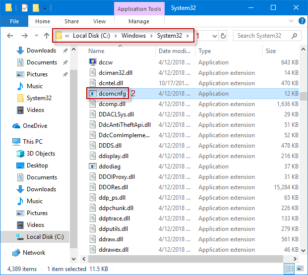
Task: Click the Search System32 field
Action: tap(267, 36)
